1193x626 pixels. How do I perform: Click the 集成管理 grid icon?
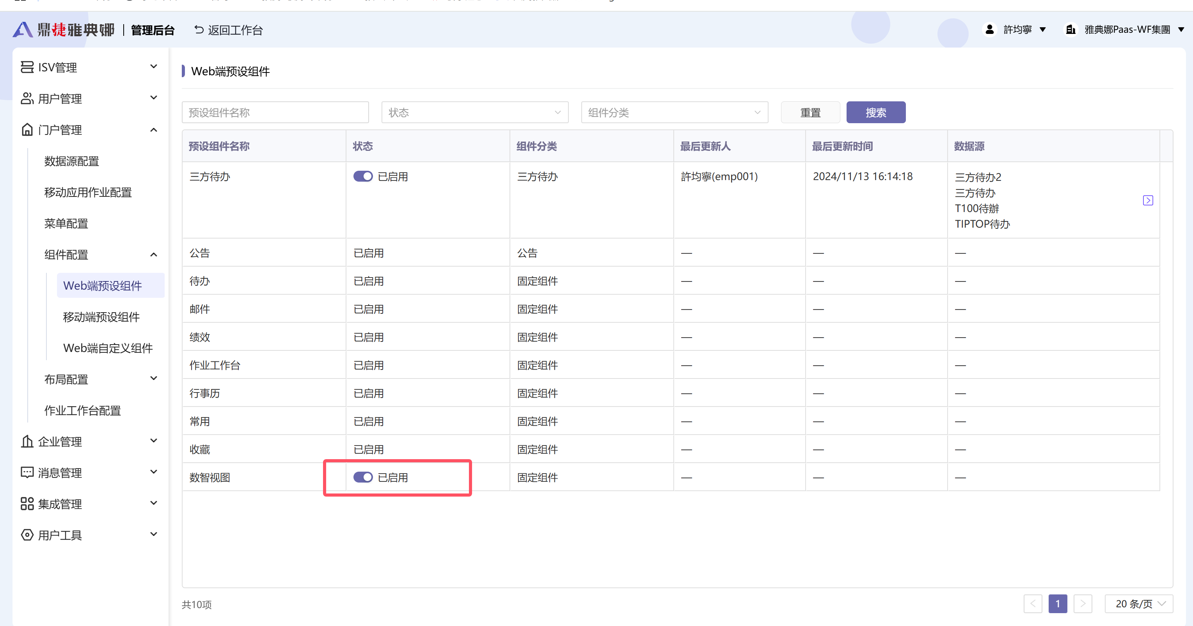coord(27,504)
